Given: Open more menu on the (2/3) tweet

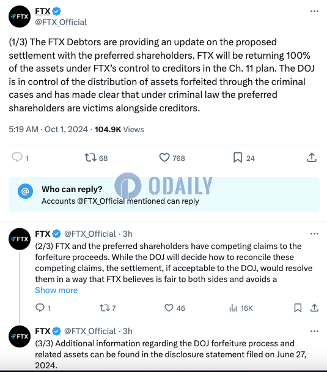Looking at the screenshot, I should [314, 234].
